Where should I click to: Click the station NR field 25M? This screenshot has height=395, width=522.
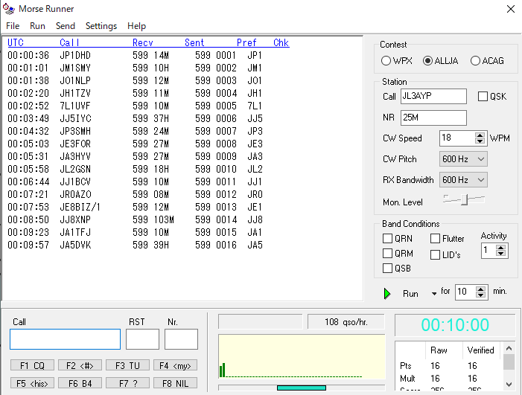click(x=433, y=118)
